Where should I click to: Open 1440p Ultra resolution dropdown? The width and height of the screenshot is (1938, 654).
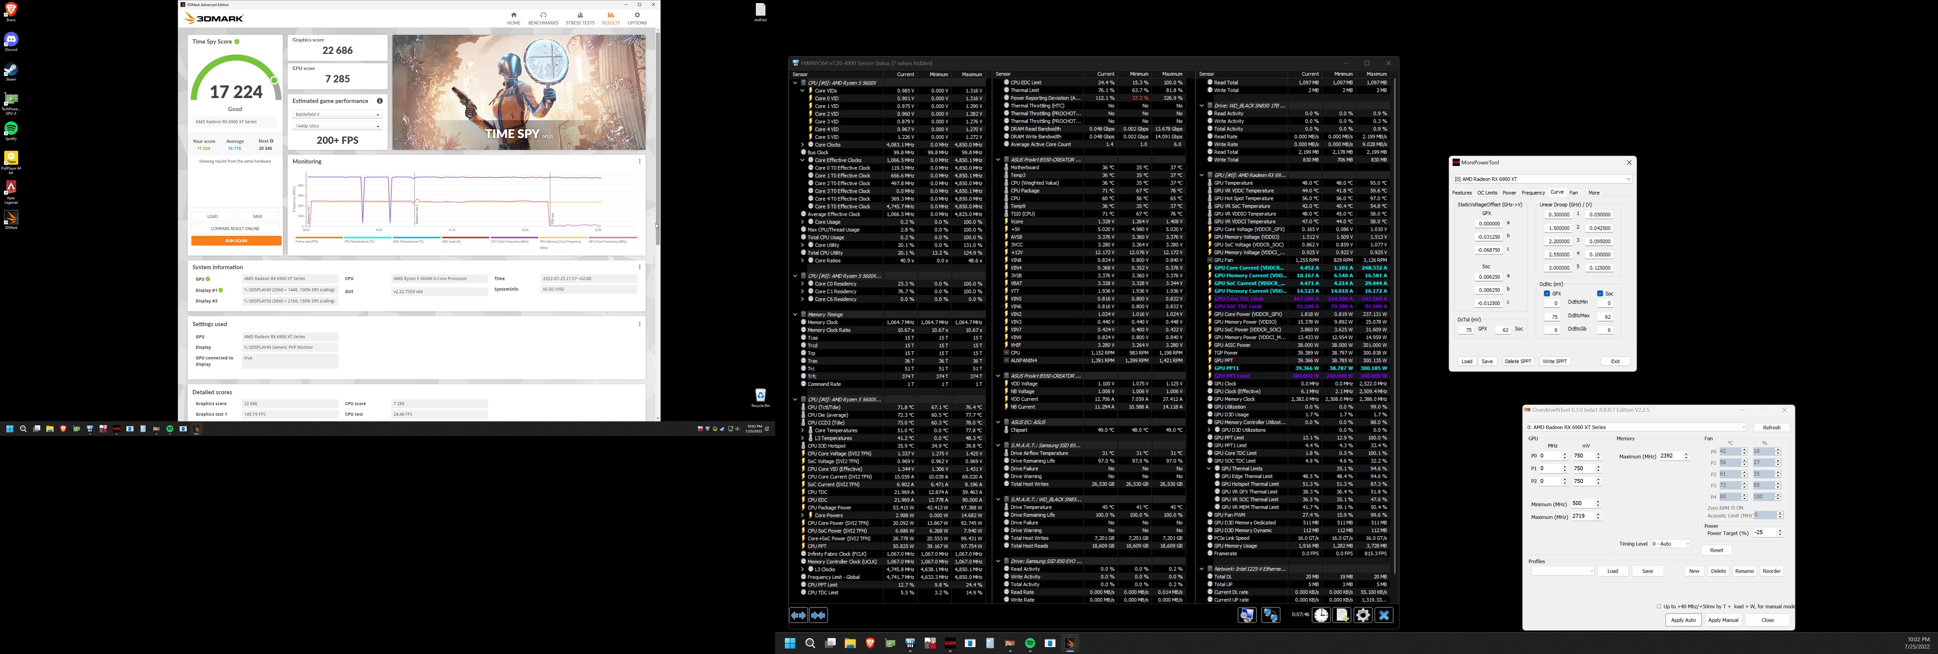pos(337,126)
